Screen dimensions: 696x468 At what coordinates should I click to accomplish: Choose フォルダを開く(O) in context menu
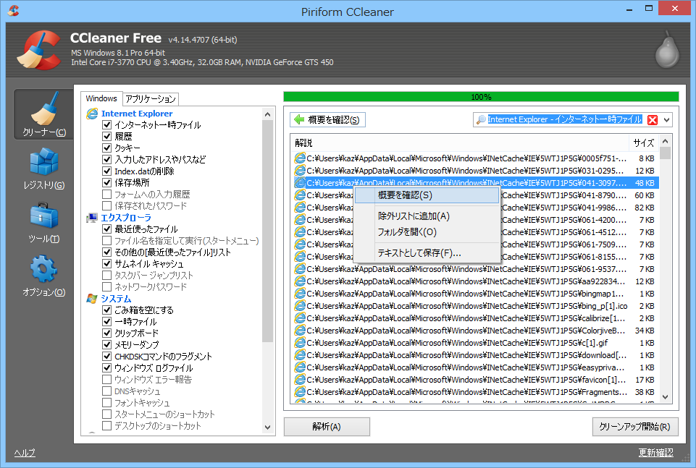pyautogui.click(x=427, y=231)
